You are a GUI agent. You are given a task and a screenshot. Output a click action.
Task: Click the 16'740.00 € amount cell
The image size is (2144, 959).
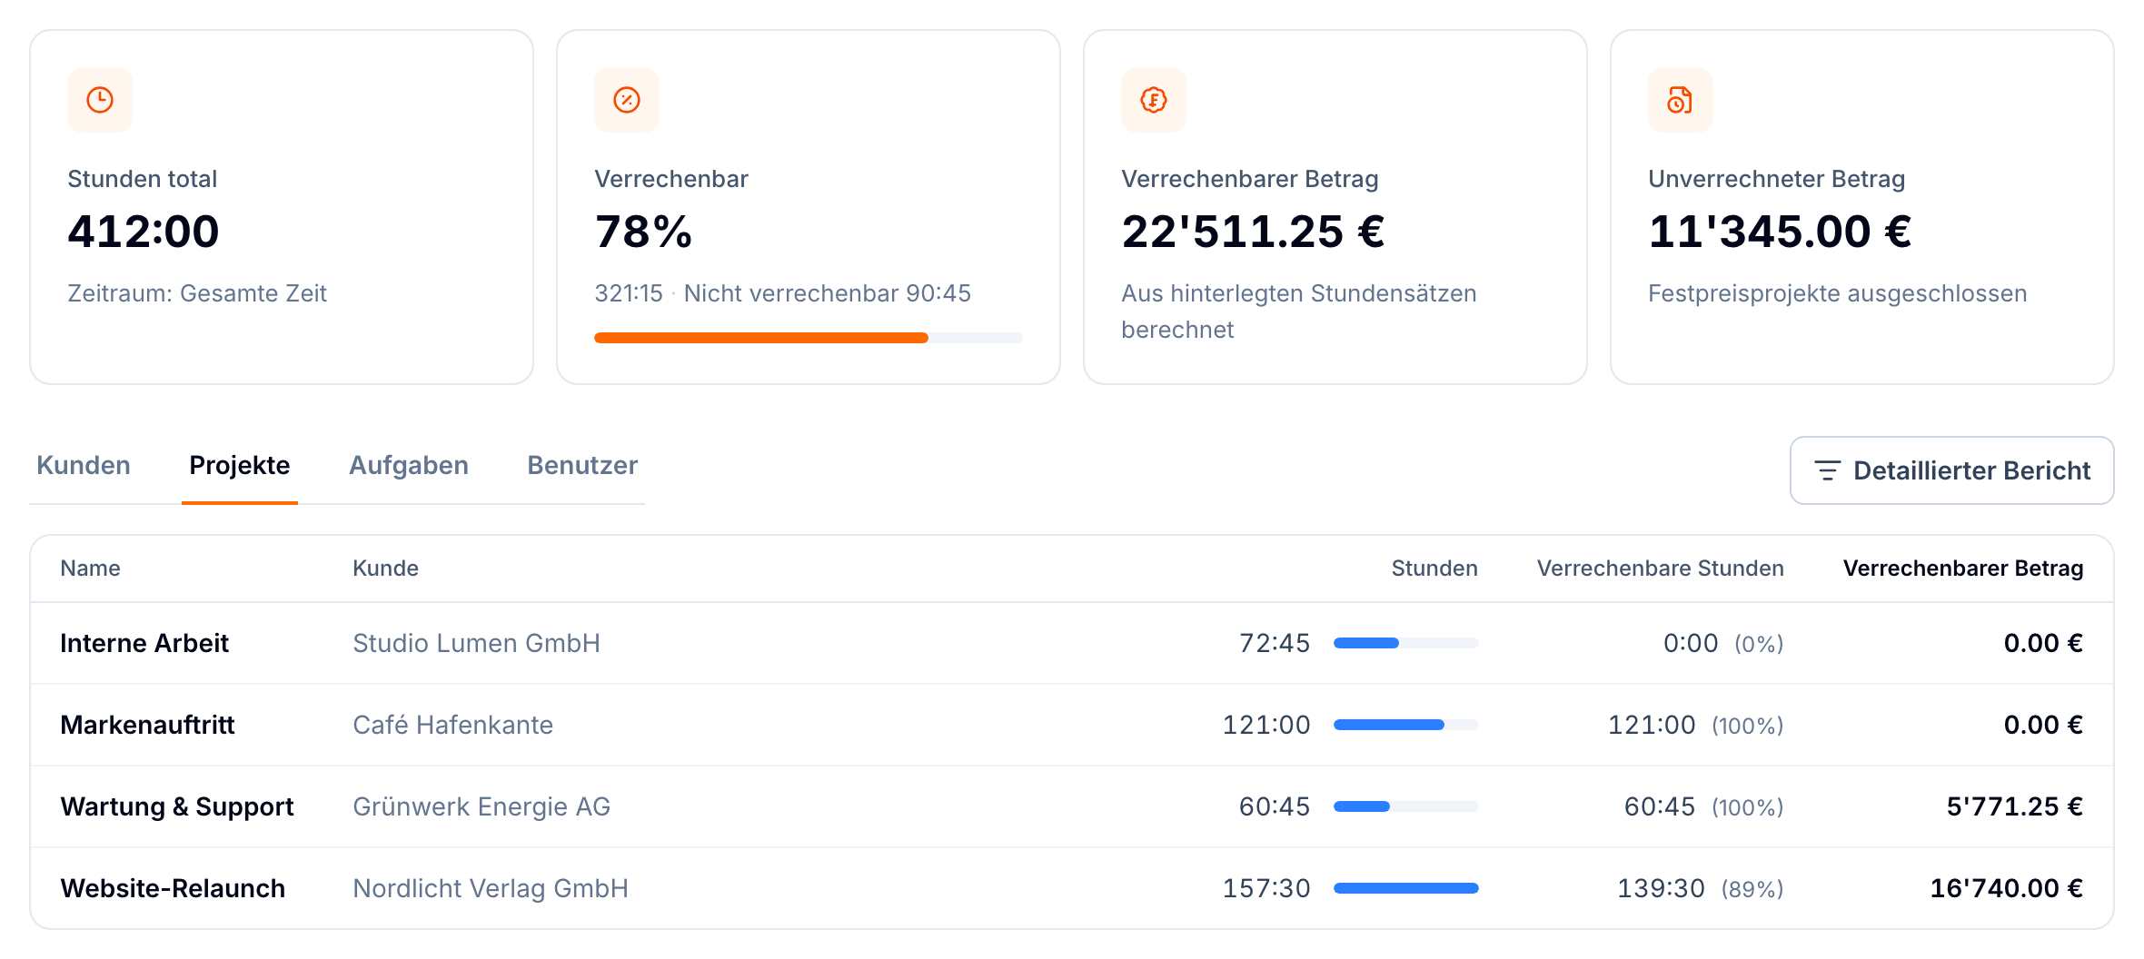click(x=2006, y=888)
